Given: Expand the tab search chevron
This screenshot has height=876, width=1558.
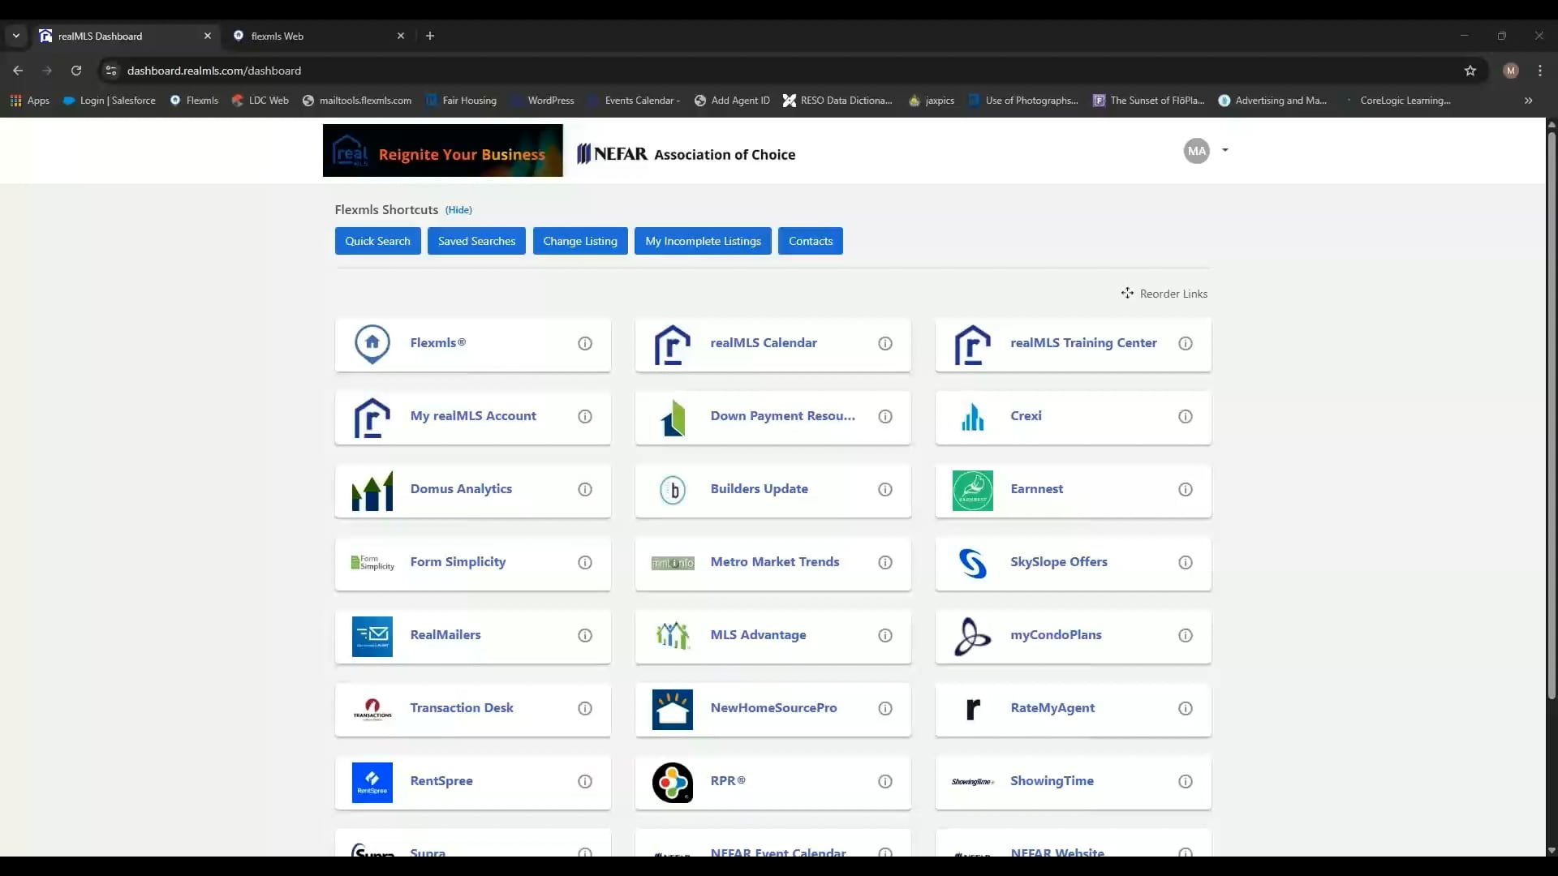Looking at the screenshot, I should tap(16, 36).
